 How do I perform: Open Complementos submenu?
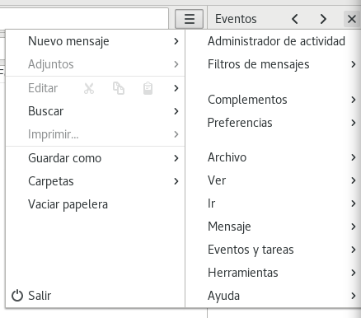coord(273,100)
